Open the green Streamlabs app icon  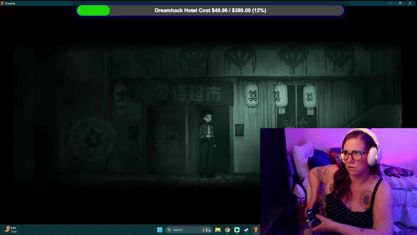coord(237,230)
